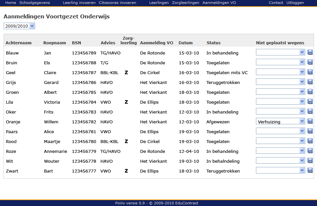
Task: Open 'Niet geplaatst wegens' dropdown for Groen
Action: [280, 92]
